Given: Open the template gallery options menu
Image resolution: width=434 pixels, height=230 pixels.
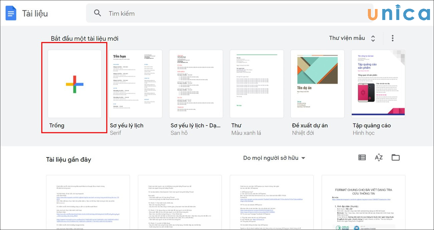Looking at the screenshot, I should click(393, 38).
